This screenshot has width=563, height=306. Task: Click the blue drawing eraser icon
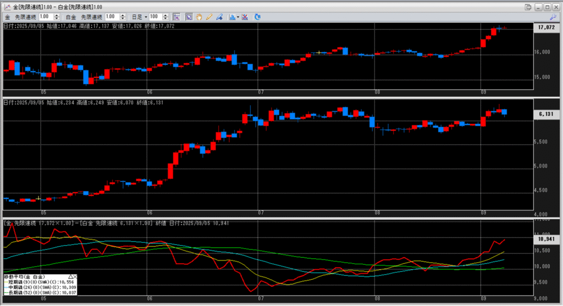tap(219, 17)
